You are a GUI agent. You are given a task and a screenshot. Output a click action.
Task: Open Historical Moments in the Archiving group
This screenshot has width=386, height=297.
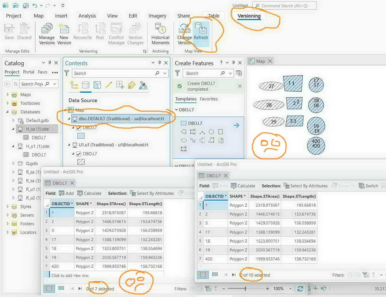(x=160, y=34)
